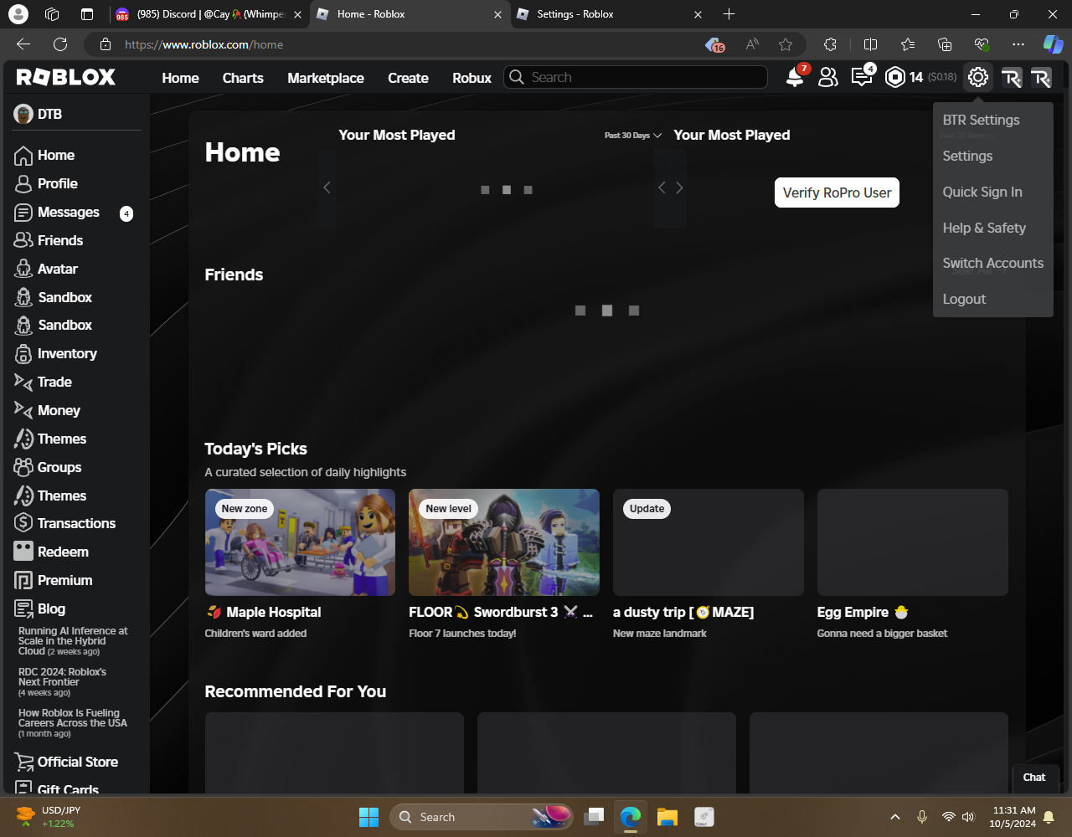This screenshot has height=837, width=1072.
Task: Click the left carousel arrow beside Home
Action: pos(327,187)
